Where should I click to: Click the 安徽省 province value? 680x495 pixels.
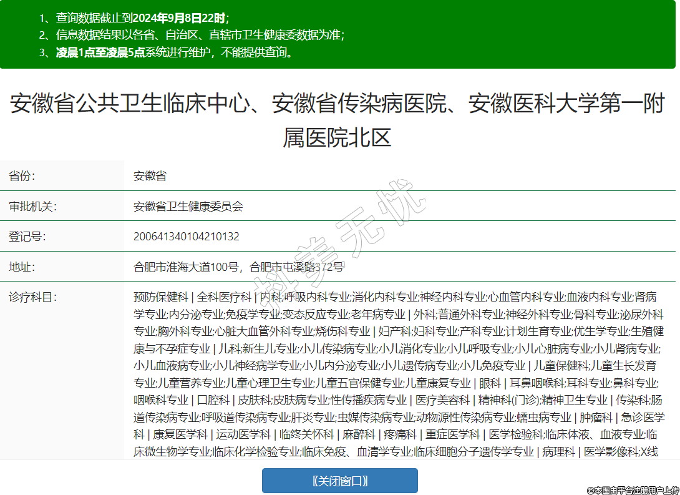pyautogui.click(x=150, y=176)
